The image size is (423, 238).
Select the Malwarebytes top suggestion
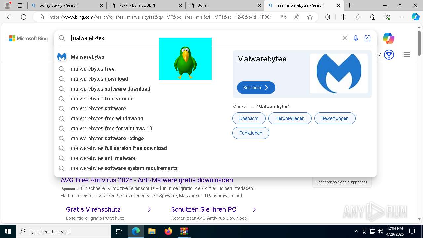(88, 57)
